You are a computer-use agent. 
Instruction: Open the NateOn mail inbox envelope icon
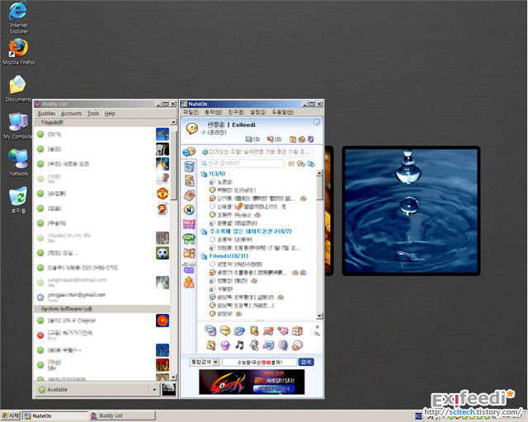click(248, 139)
